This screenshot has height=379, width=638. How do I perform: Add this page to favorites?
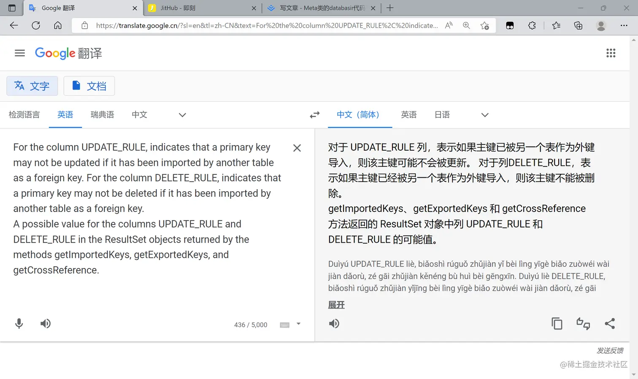485,26
